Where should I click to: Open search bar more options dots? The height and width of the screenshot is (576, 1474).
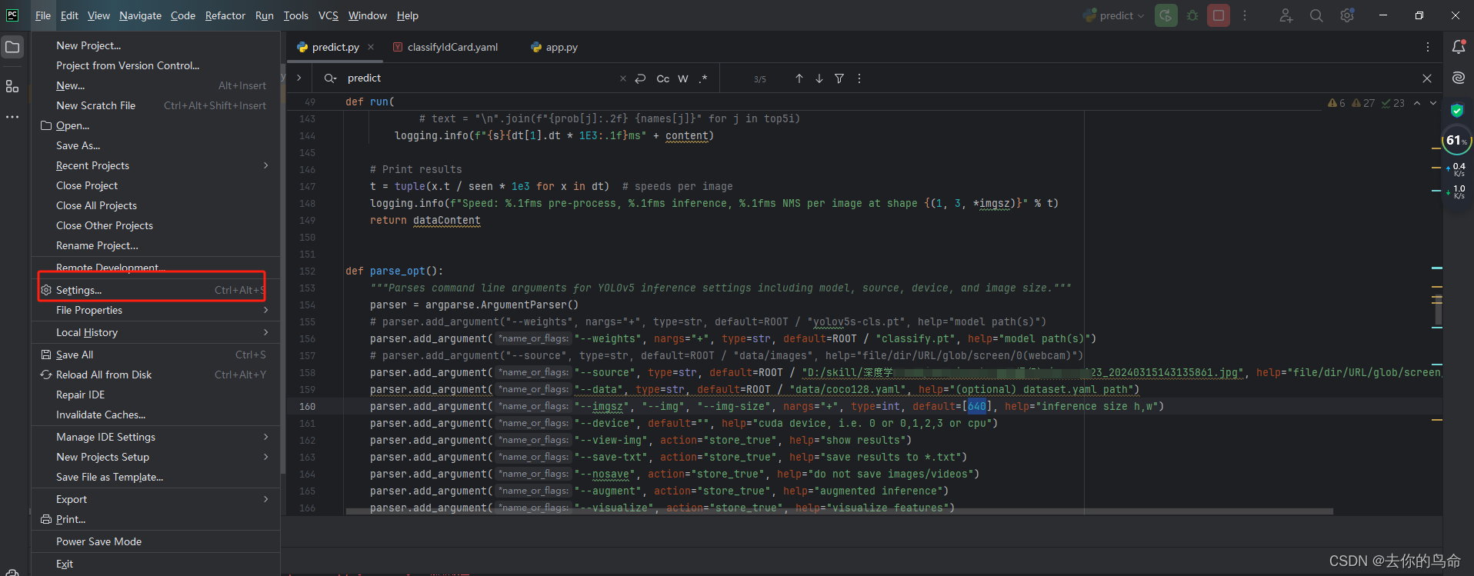(859, 78)
